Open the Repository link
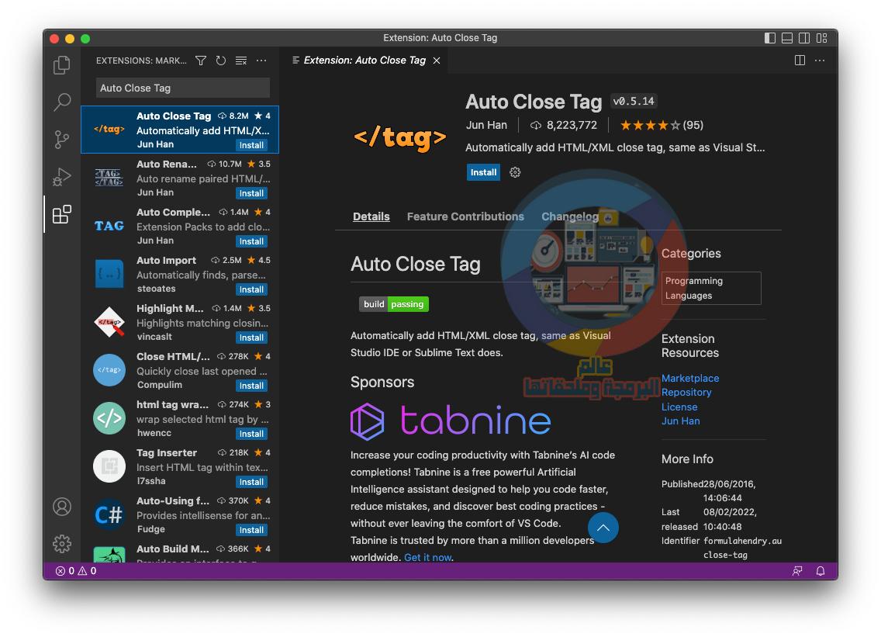 pos(686,393)
